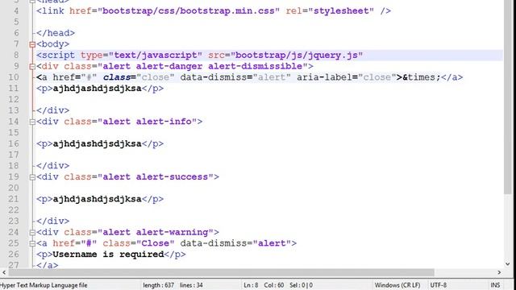
Task: Click the UTF-8 encoding status entry
Action: coord(438,285)
